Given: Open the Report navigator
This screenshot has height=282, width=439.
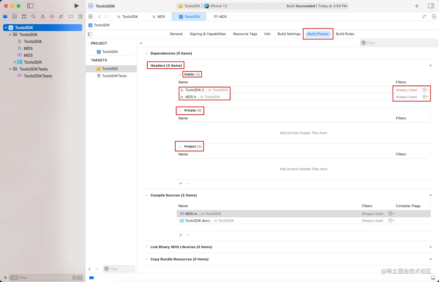Looking at the screenshot, I should pyautogui.click(x=81, y=17).
